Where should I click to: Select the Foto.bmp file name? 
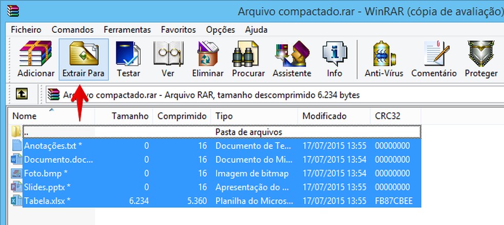[46, 174]
